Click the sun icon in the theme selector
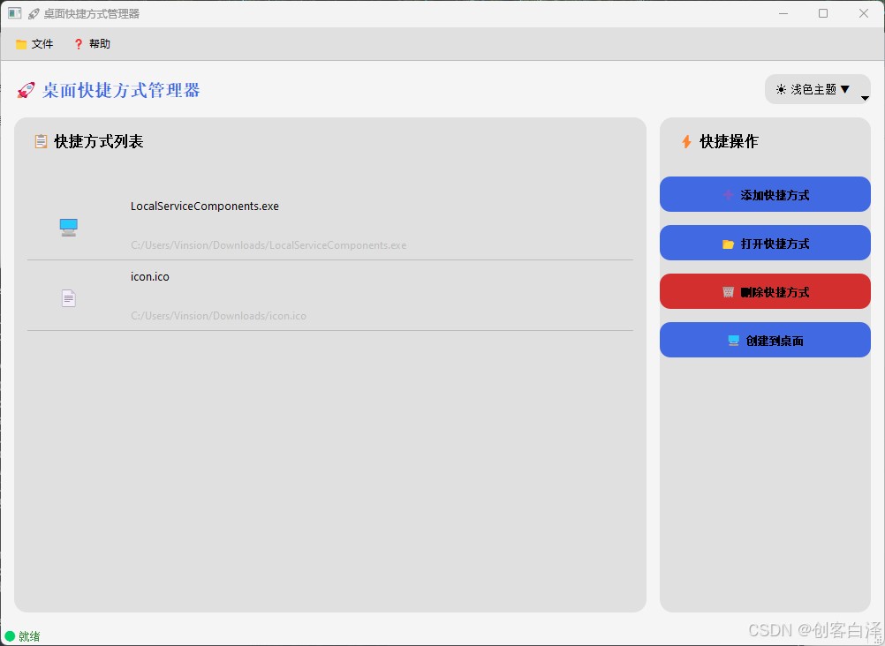Image resolution: width=885 pixels, height=646 pixels. tap(781, 89)
